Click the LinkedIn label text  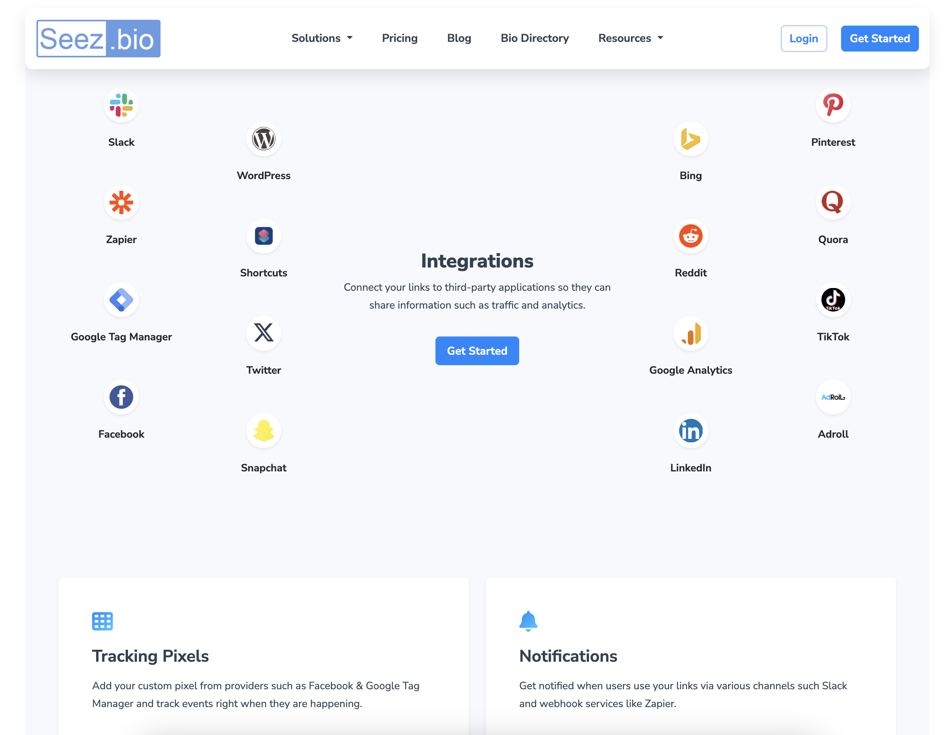691,468
